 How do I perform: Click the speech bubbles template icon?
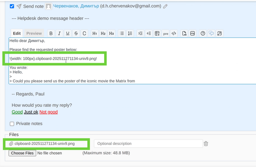(211, 33)
